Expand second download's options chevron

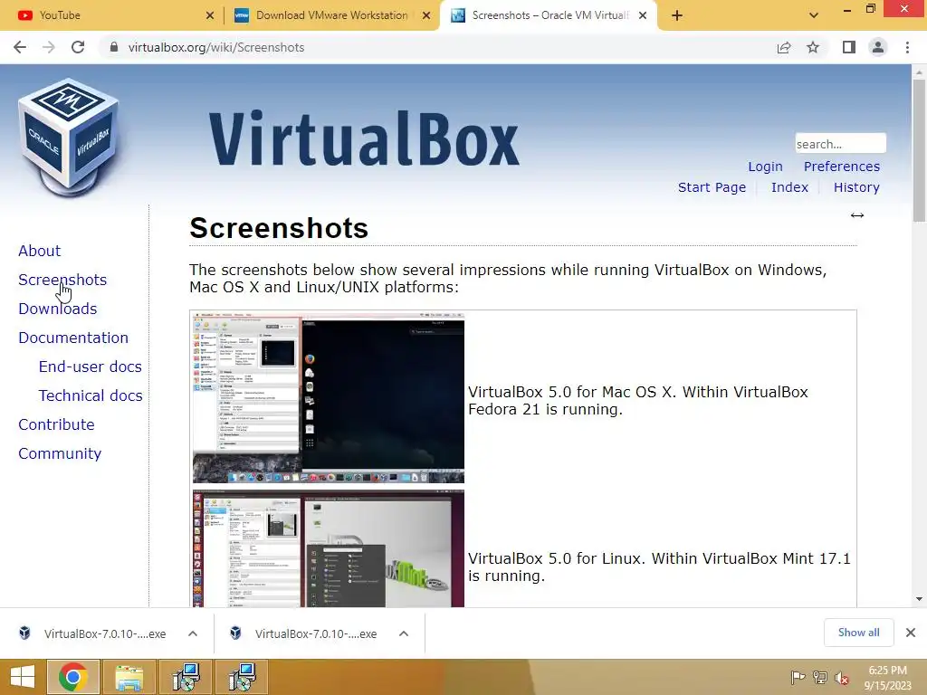coord(404,633)
